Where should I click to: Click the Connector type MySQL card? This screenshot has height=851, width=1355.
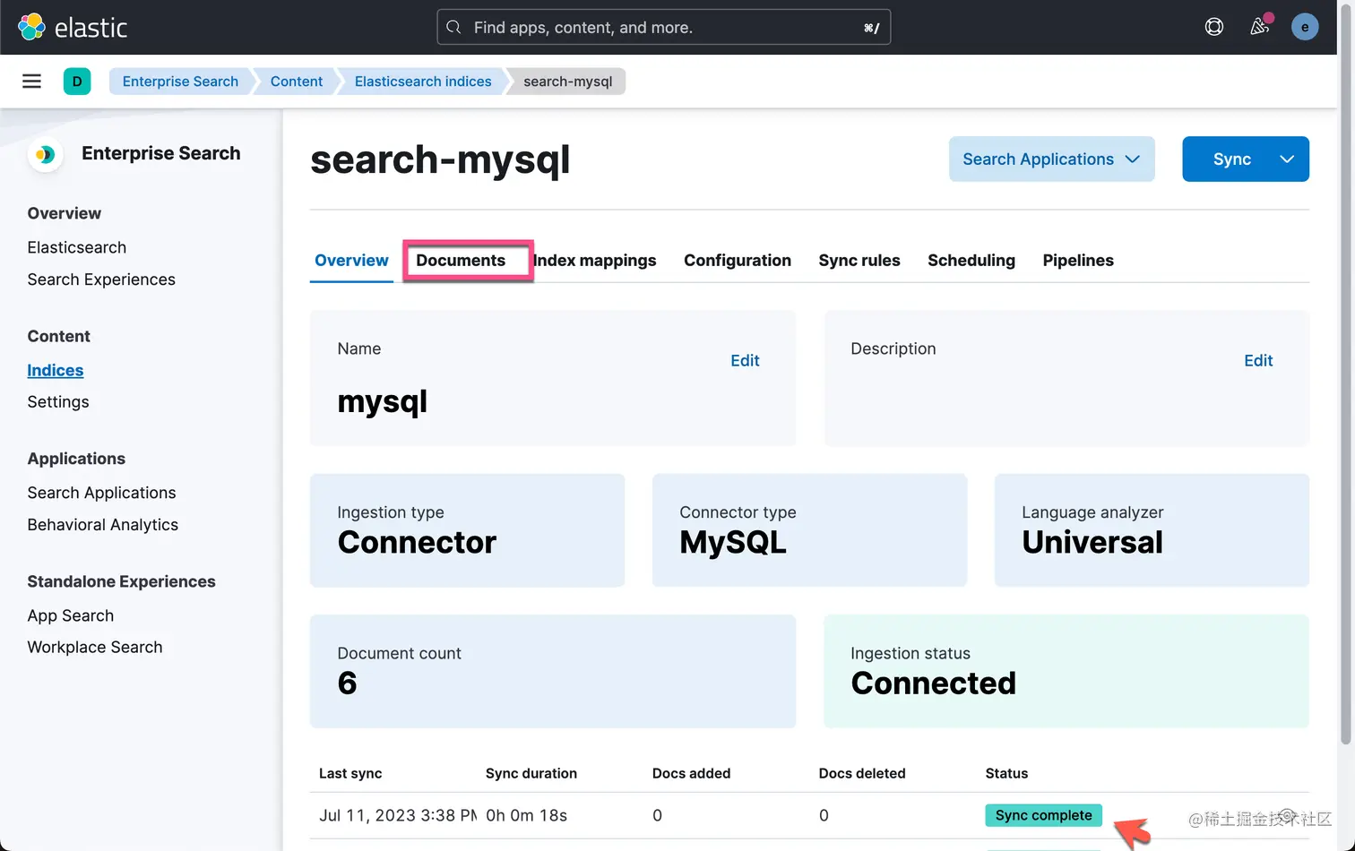(x=809, y=530)
